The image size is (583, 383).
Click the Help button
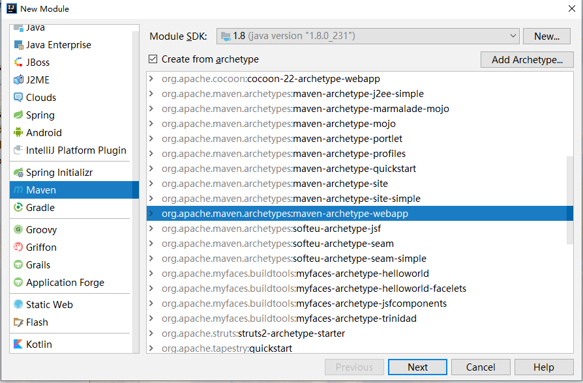pyautogui.click(x=544, y=367)
